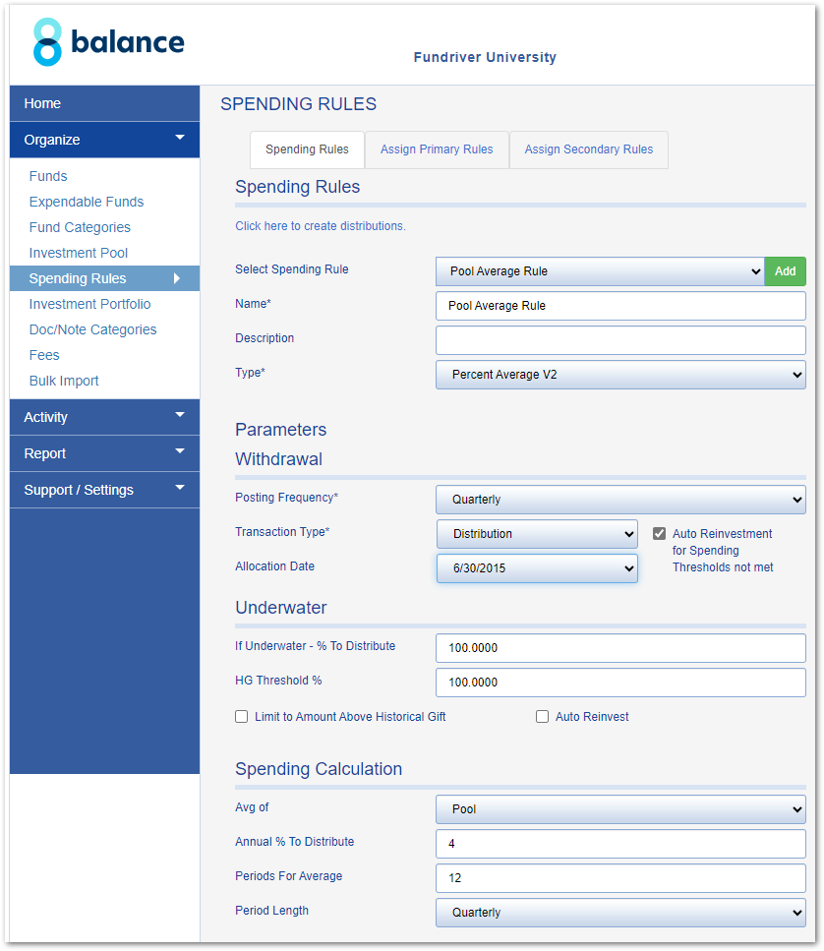The image size is (824, 951).
Task: Switch to Assign Primary Rules tab
Action: point(437,149)
